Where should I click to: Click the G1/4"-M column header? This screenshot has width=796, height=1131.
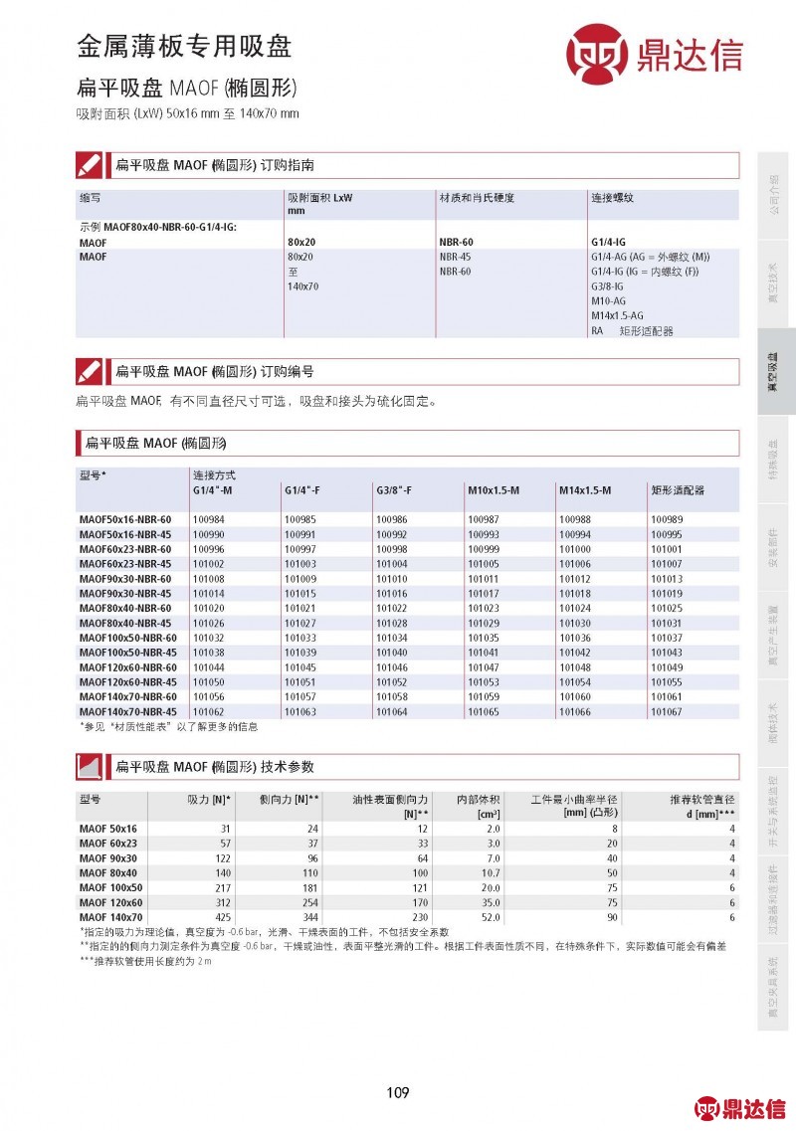[x=212, y=490]
